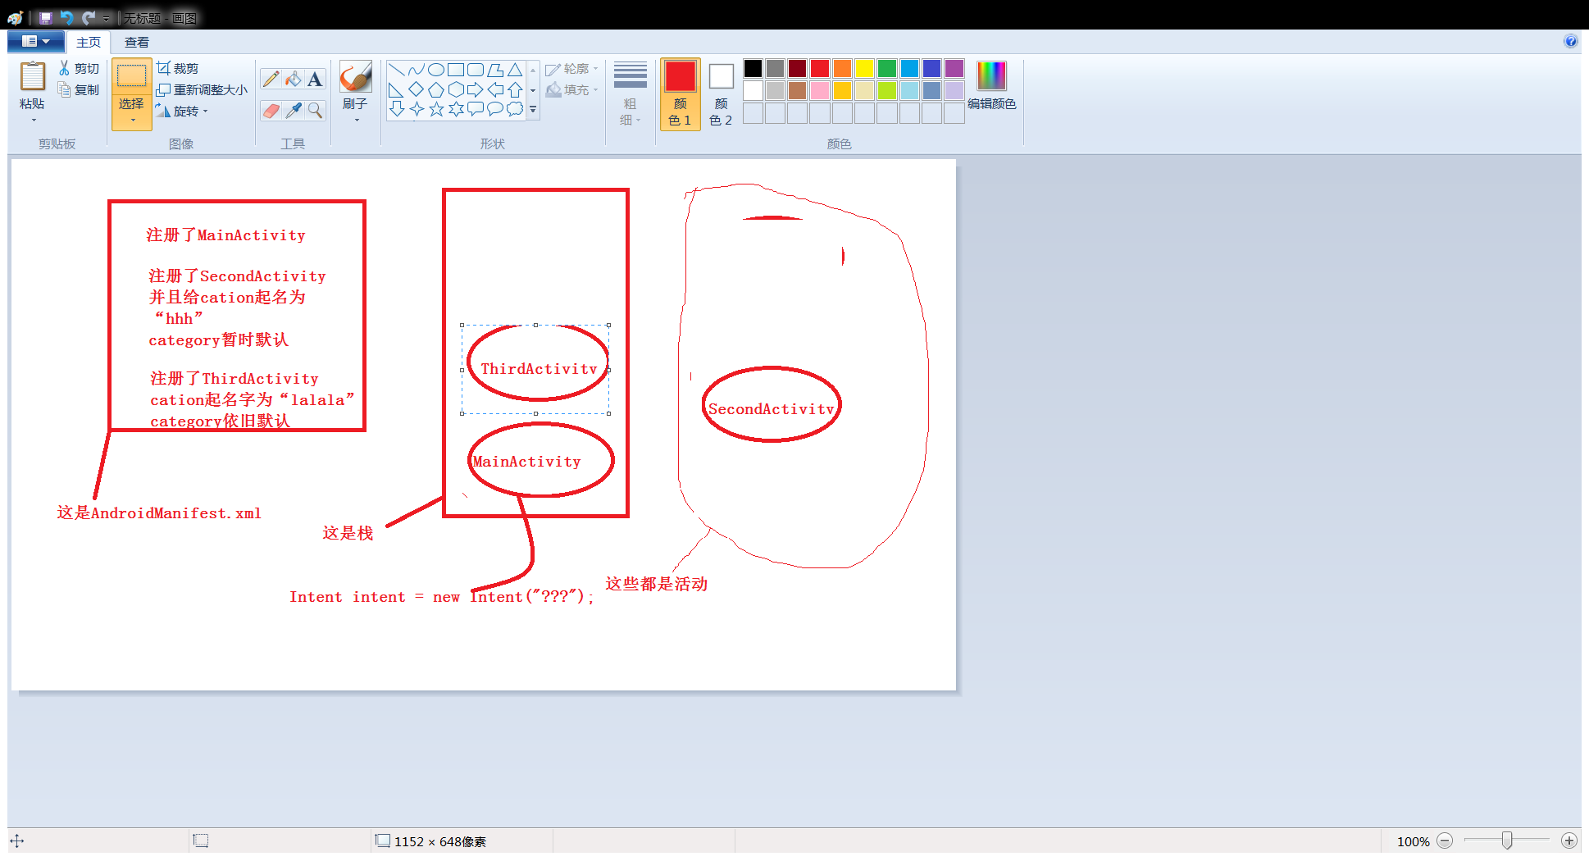The image size is (1589, 861).
Task: Click the zoom in plus button
Action: (x=1569, y=840)
